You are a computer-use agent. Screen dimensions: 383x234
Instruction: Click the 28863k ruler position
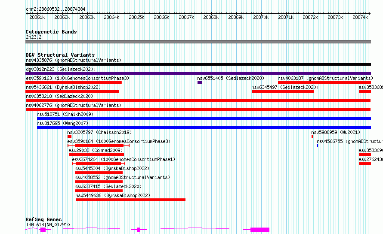coord(87,17)
